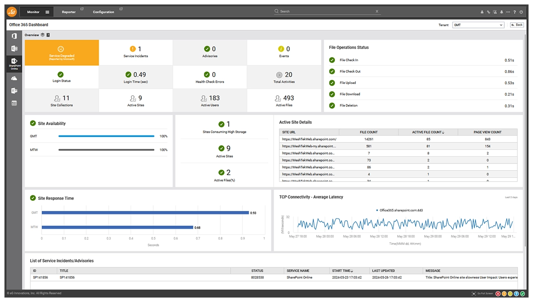Click the question mark help icon in the top bar

pos(515,12)
